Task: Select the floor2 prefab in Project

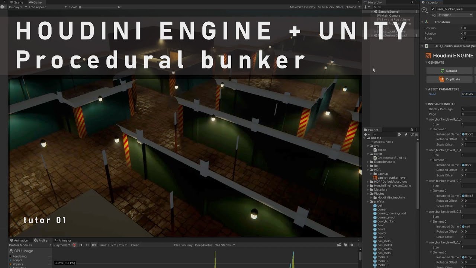Action: click(379, 229)
